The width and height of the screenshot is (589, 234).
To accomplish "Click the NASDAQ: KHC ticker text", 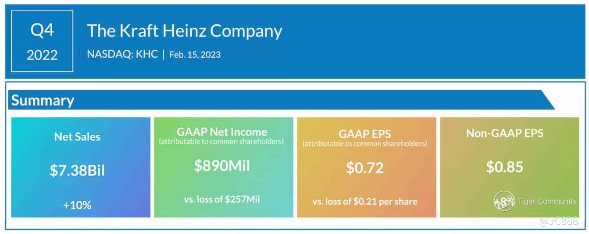I will click(x=122, y=55).
